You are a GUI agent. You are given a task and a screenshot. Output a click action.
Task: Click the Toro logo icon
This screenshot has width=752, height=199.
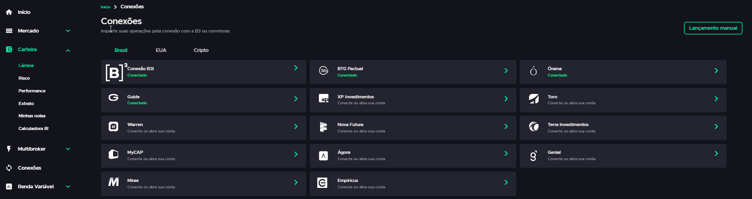(534, 99)
